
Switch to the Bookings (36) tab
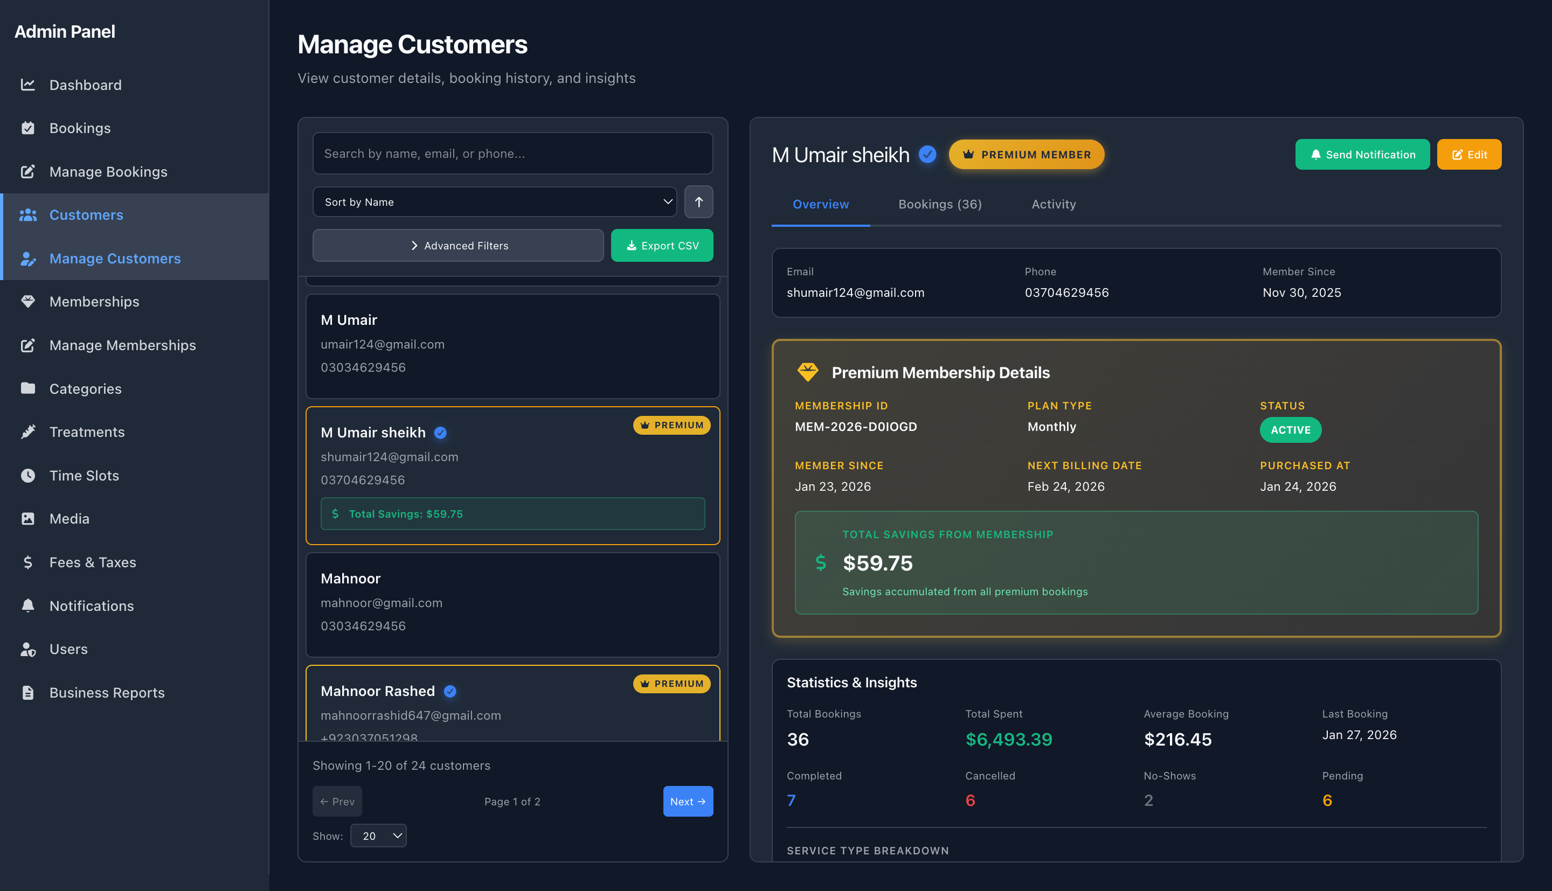point(940,204)
